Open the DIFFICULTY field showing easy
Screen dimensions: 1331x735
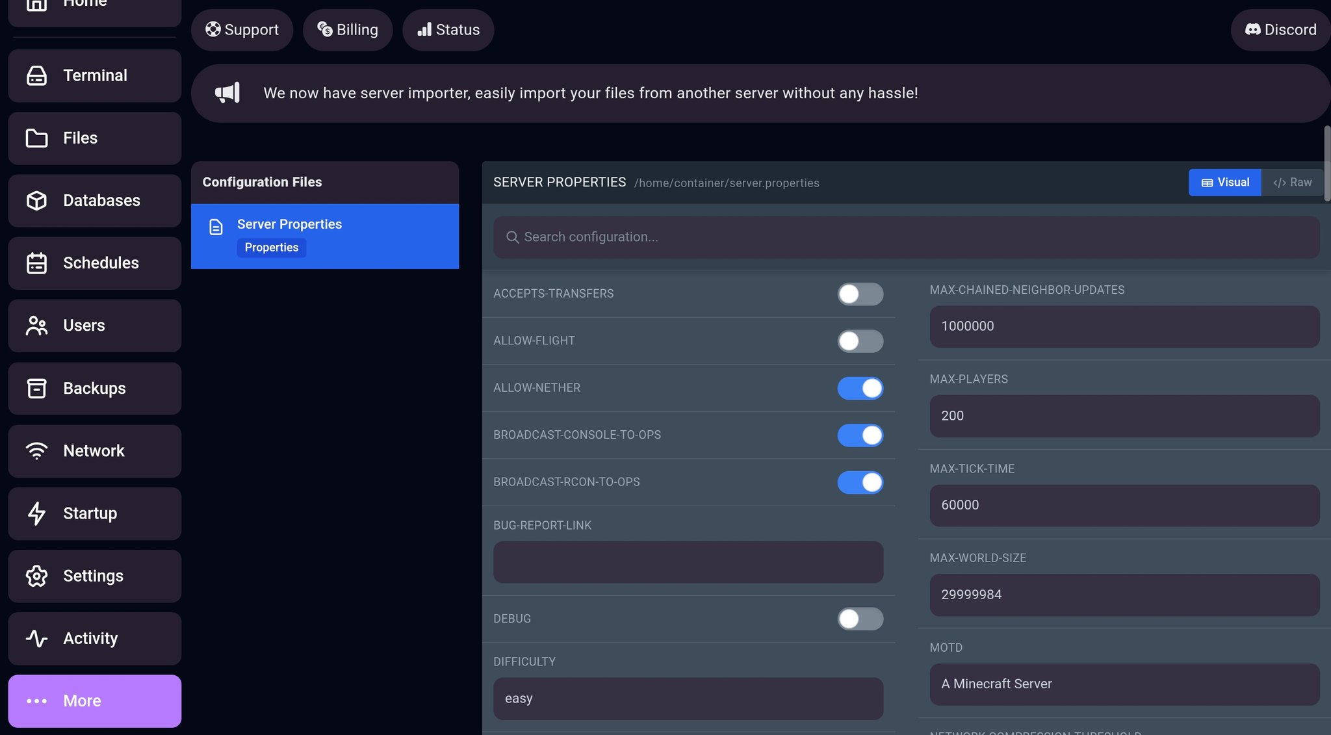(688, 699)
